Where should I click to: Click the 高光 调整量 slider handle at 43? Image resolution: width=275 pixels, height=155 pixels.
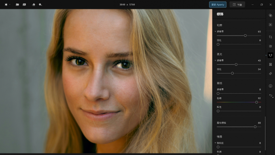pos(236,65)
